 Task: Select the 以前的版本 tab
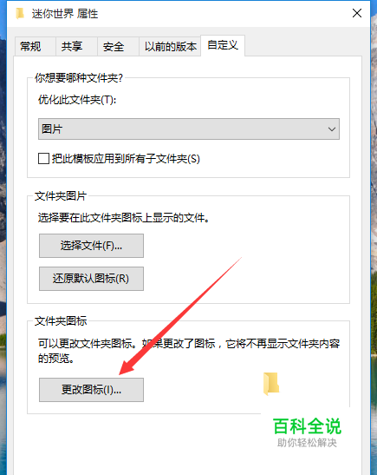170,47
